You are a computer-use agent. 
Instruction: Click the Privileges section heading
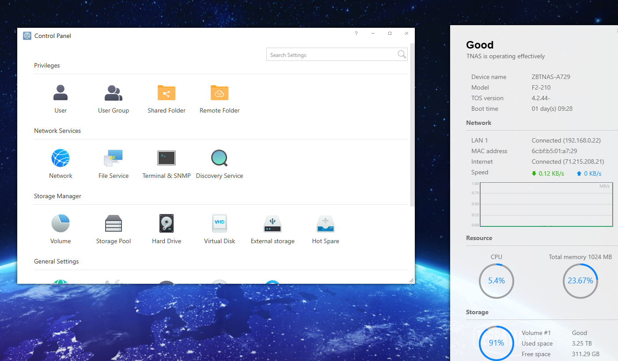(x=47, y=65)
